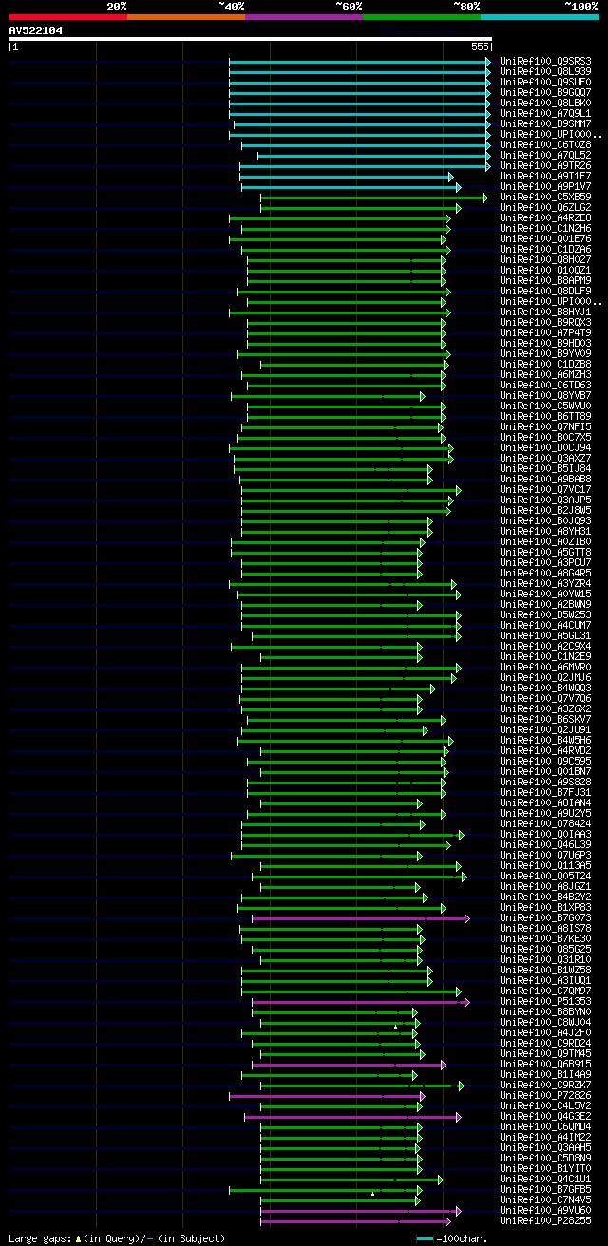
Task: Select label UniRef100_B8HYJ1
Action: 545,312
